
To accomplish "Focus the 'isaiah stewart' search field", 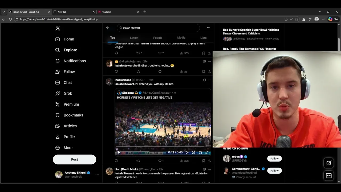I will point(158,28).
